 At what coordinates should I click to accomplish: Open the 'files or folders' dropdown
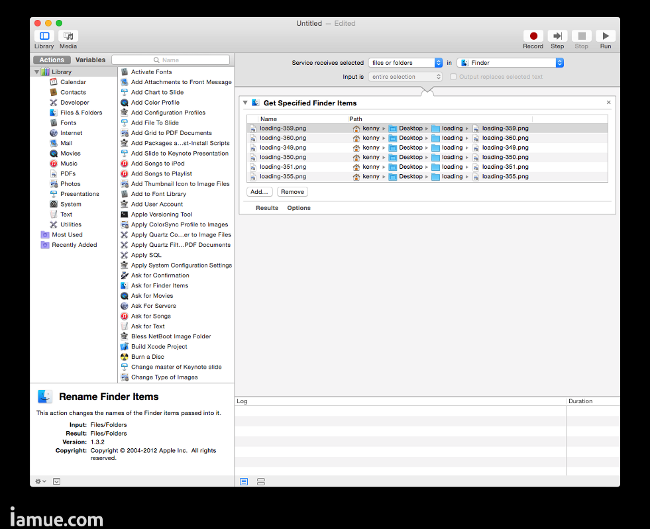(406, 62)
